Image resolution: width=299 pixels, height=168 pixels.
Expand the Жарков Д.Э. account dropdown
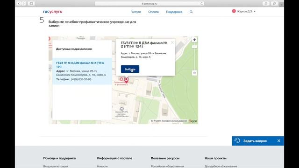point(246,11)
